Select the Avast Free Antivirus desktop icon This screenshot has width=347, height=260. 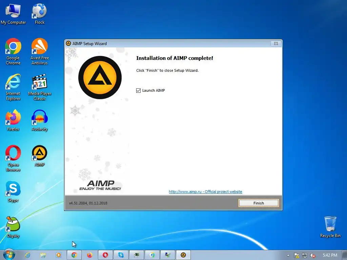[40, 51]
